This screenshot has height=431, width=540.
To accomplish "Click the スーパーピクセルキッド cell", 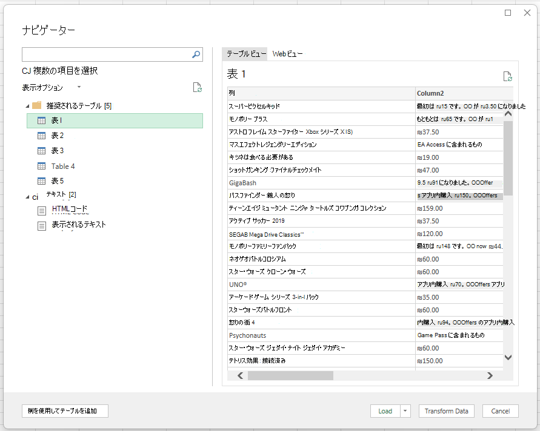I will click(x=321, y=107).
